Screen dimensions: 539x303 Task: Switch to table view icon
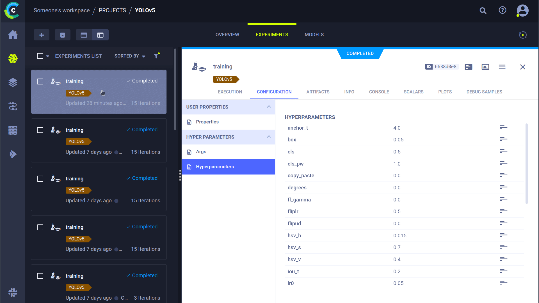(x=84, y=35)
